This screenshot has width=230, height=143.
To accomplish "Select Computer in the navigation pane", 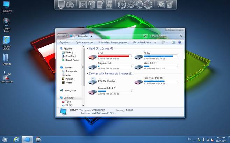I will point(69,98).
